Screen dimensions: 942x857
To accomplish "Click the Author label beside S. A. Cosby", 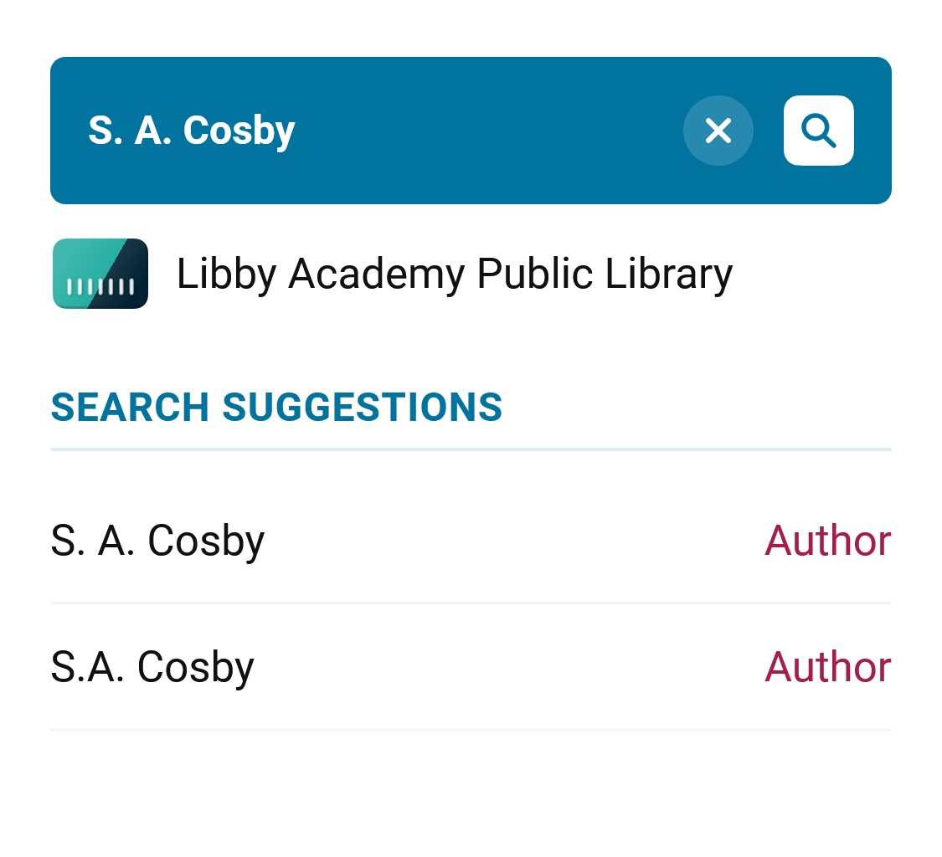I will (x=827, y=541).
